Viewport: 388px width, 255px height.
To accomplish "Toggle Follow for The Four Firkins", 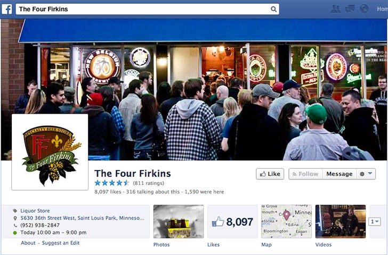I will click(x=305, y=174).
